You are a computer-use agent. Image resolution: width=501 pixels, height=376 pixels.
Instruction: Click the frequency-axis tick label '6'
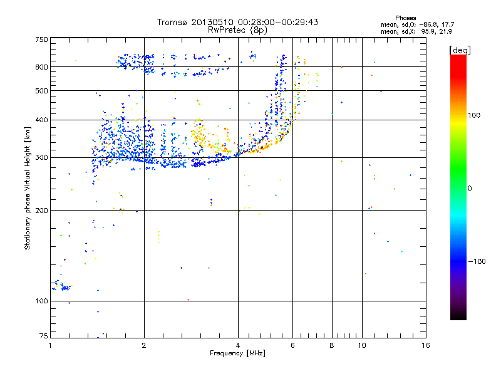pos(292,345)
